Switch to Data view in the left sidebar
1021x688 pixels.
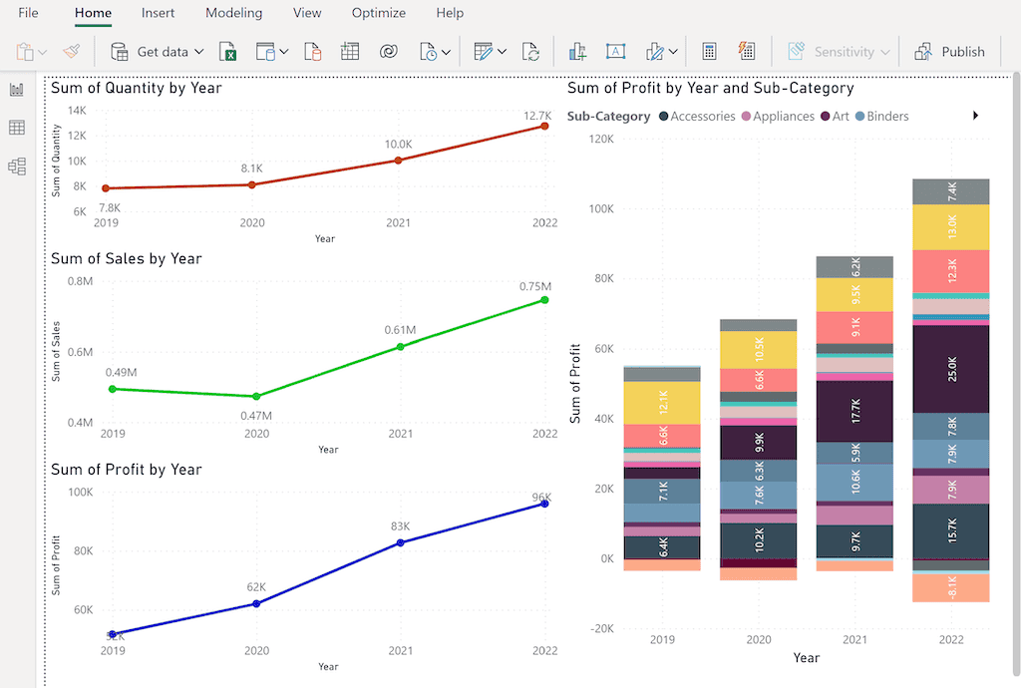click(16, 128)
